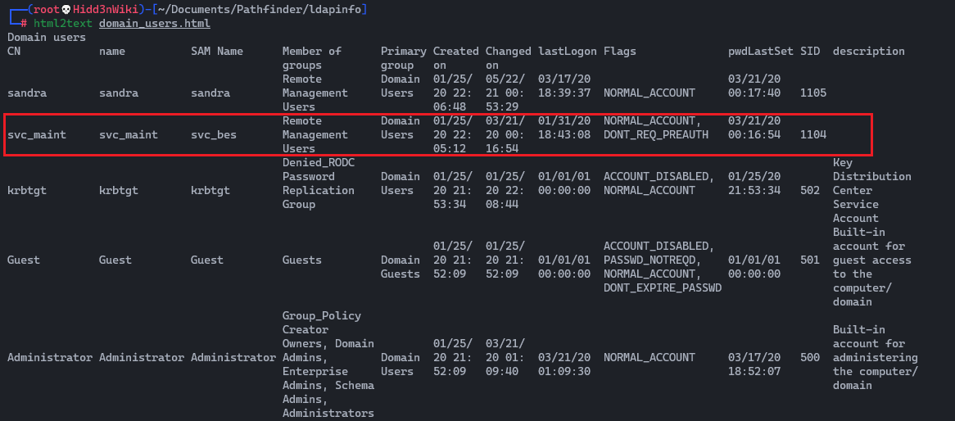Click the SID value 500 for Administrator

tap(810, 357)
